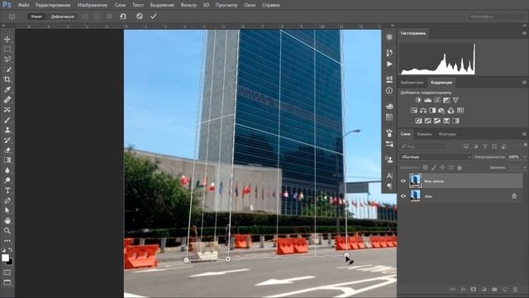Select the Blur tool
The height and width of the screenshot is (298, 529).
click(x=7, y=171)
